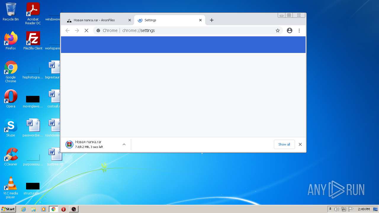Click the Show all downloads button

tap(284, 144)
